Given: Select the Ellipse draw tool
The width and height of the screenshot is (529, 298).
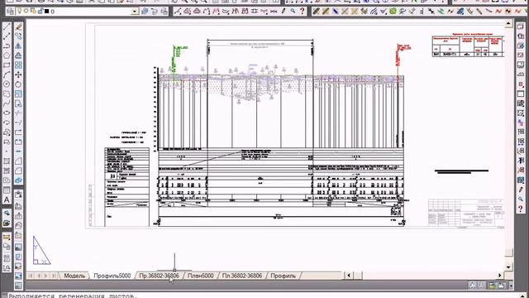Looking at the screenshot, I should pos(7,113).
